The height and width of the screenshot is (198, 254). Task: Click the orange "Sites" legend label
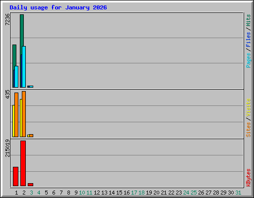point(248,130)
